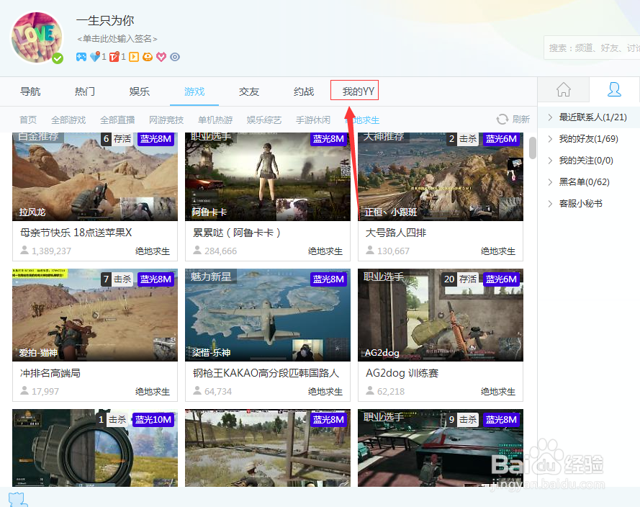This screenshot has width=640, height=507.
Task: Click the orange play-box icon
Action: (x=134, y=57)
